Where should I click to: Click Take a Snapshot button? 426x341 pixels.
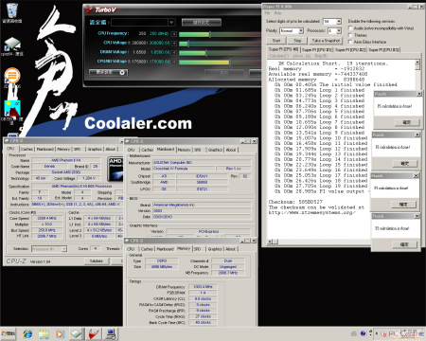326,41
